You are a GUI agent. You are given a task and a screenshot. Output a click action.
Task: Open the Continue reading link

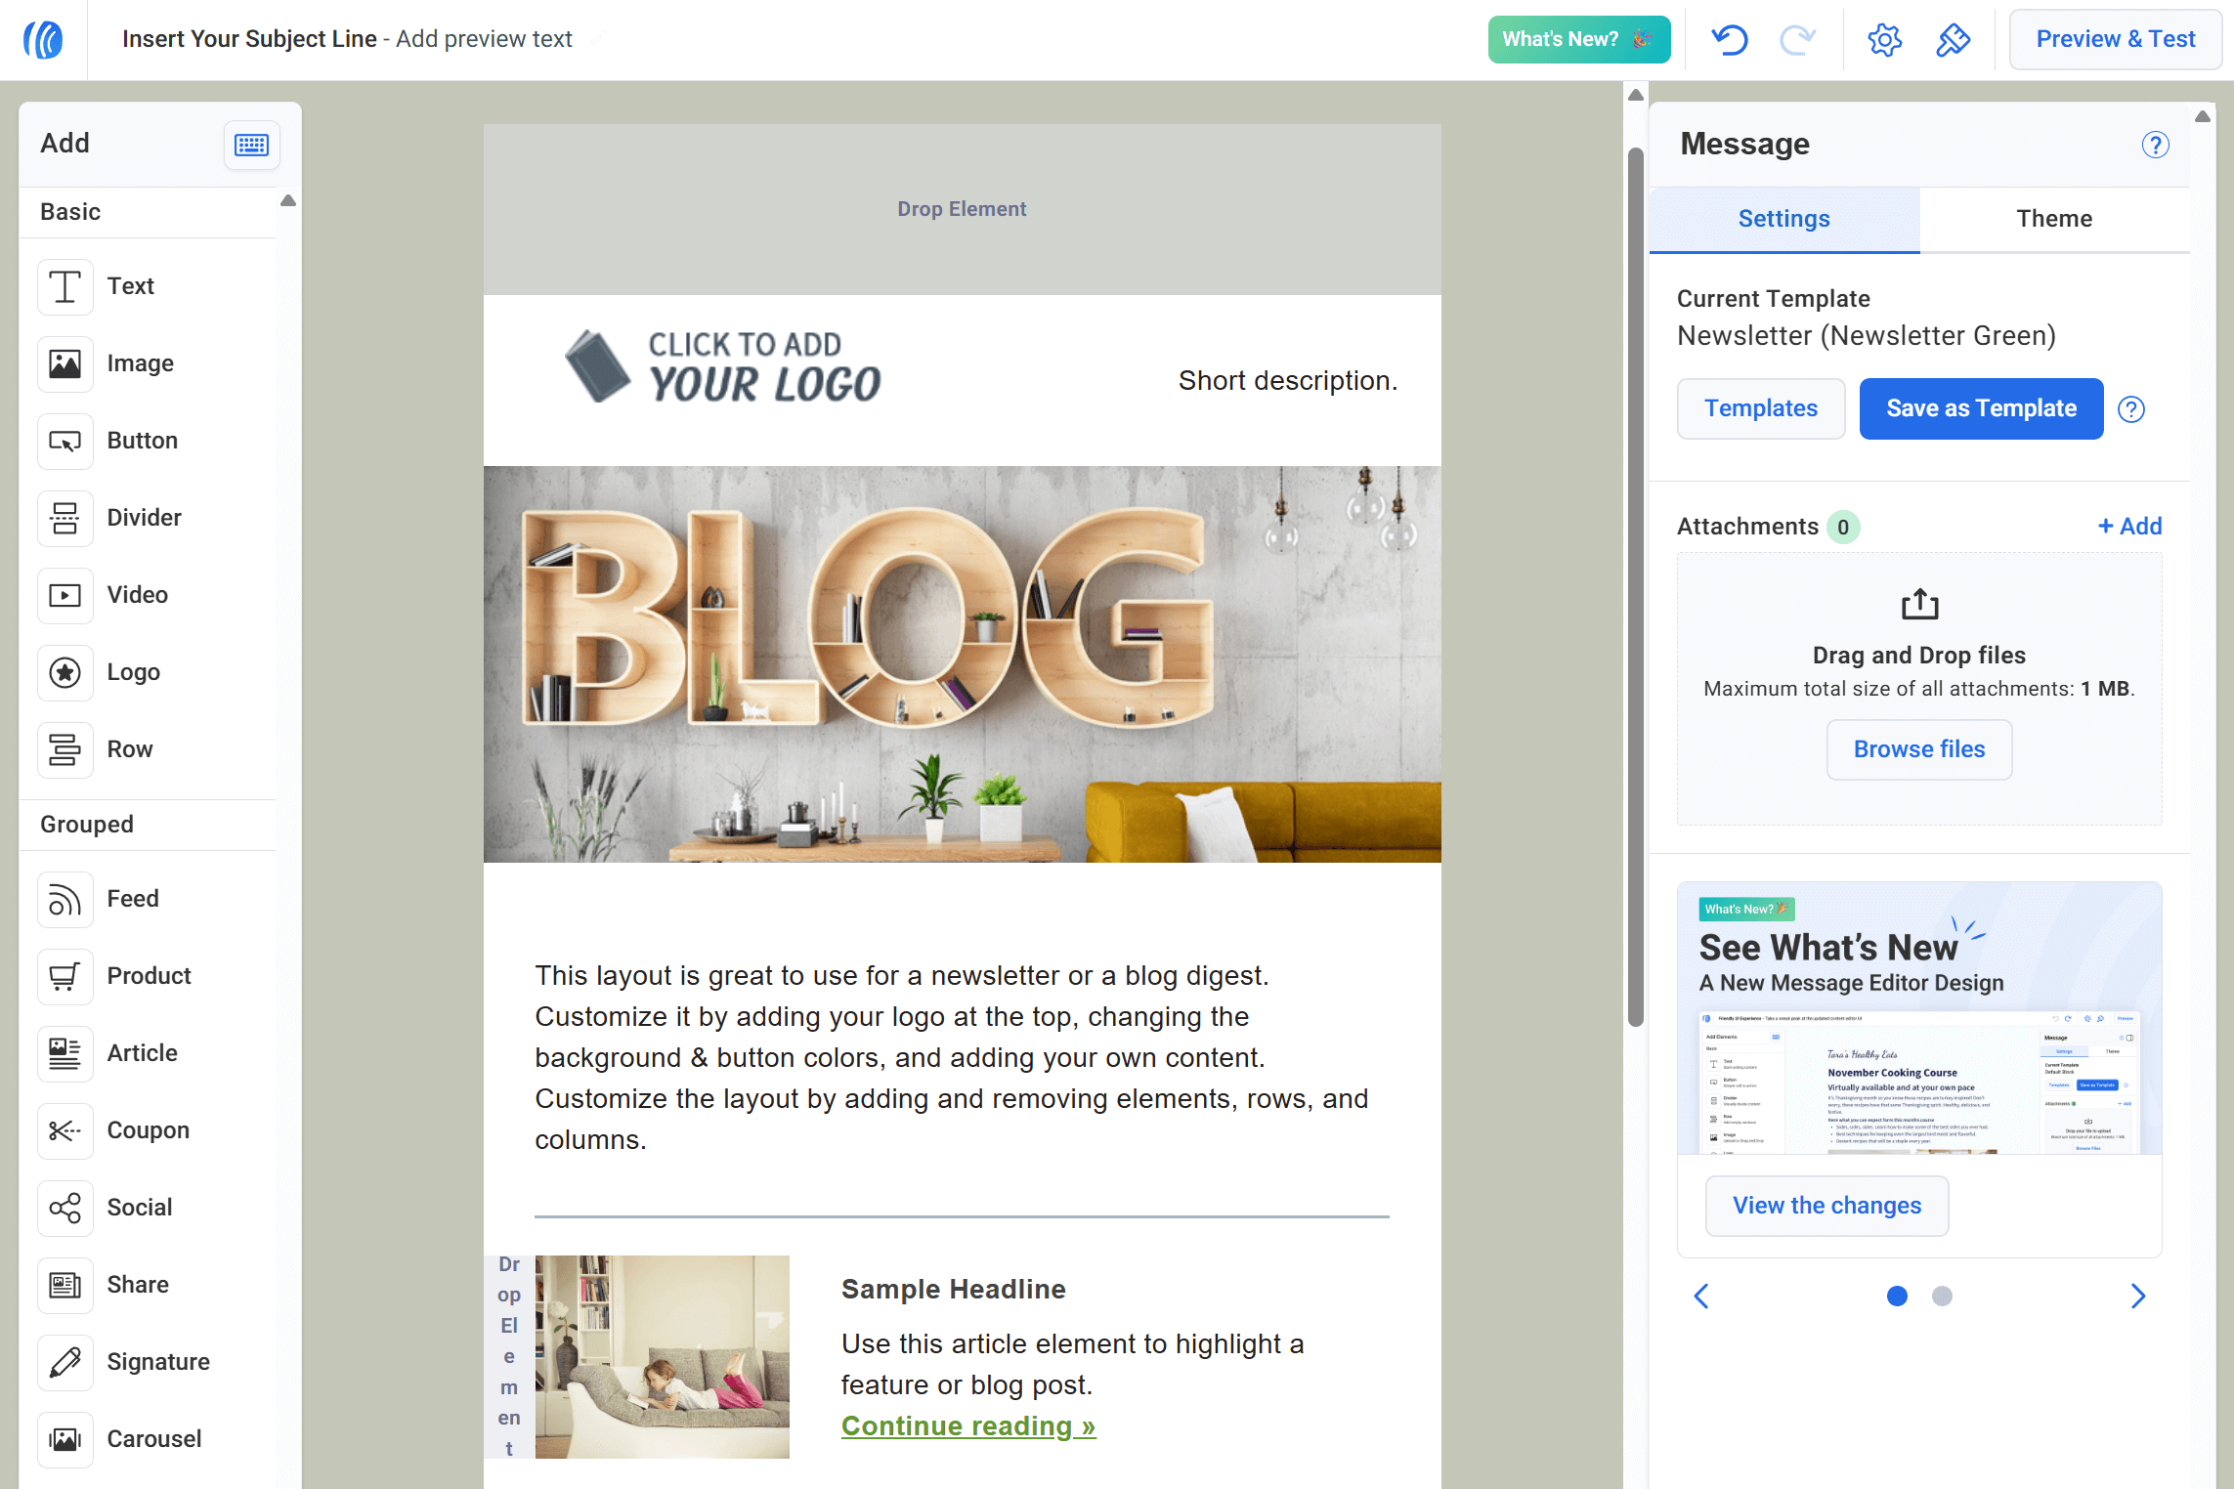[x=967, y=1426]
